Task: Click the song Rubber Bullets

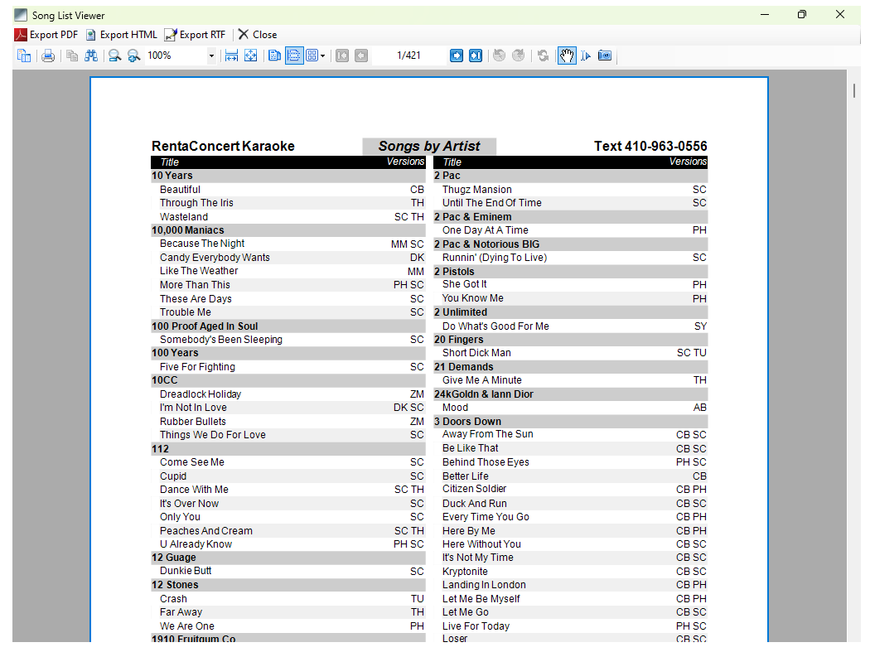Action: point(192,422)
